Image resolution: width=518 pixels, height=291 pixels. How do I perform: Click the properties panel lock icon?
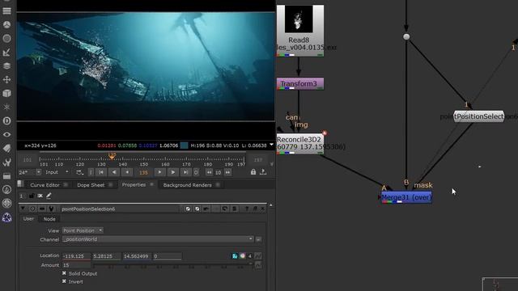click(x=32, y=196)
